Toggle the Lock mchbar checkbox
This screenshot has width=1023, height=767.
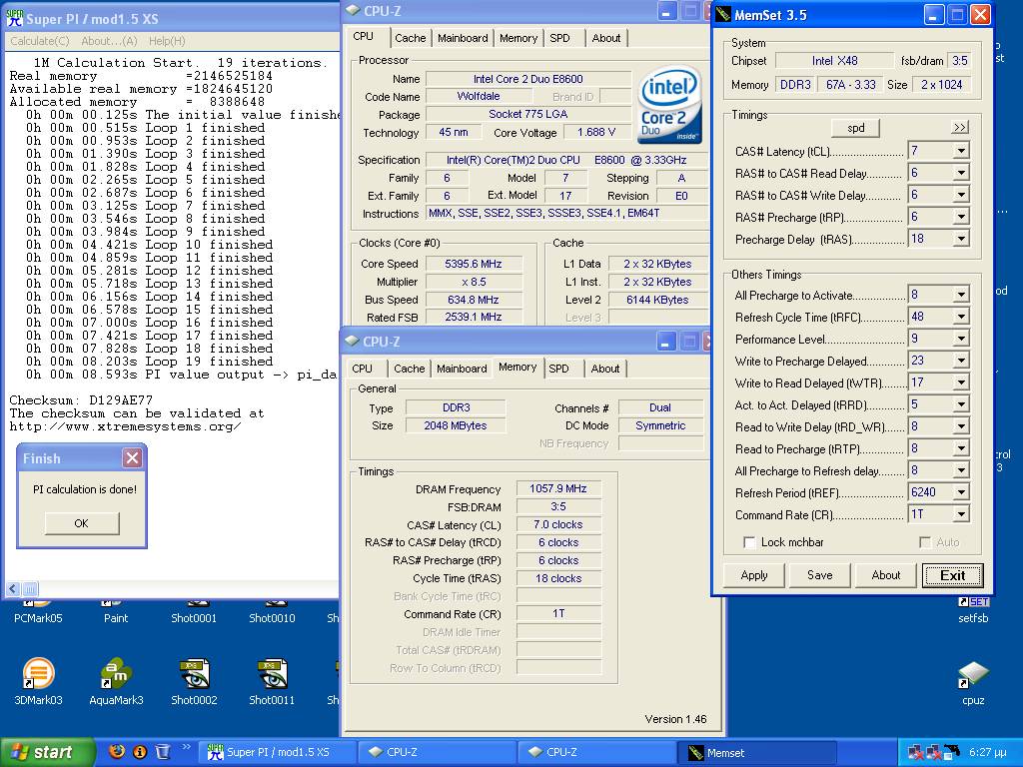[x=749, y=542]
